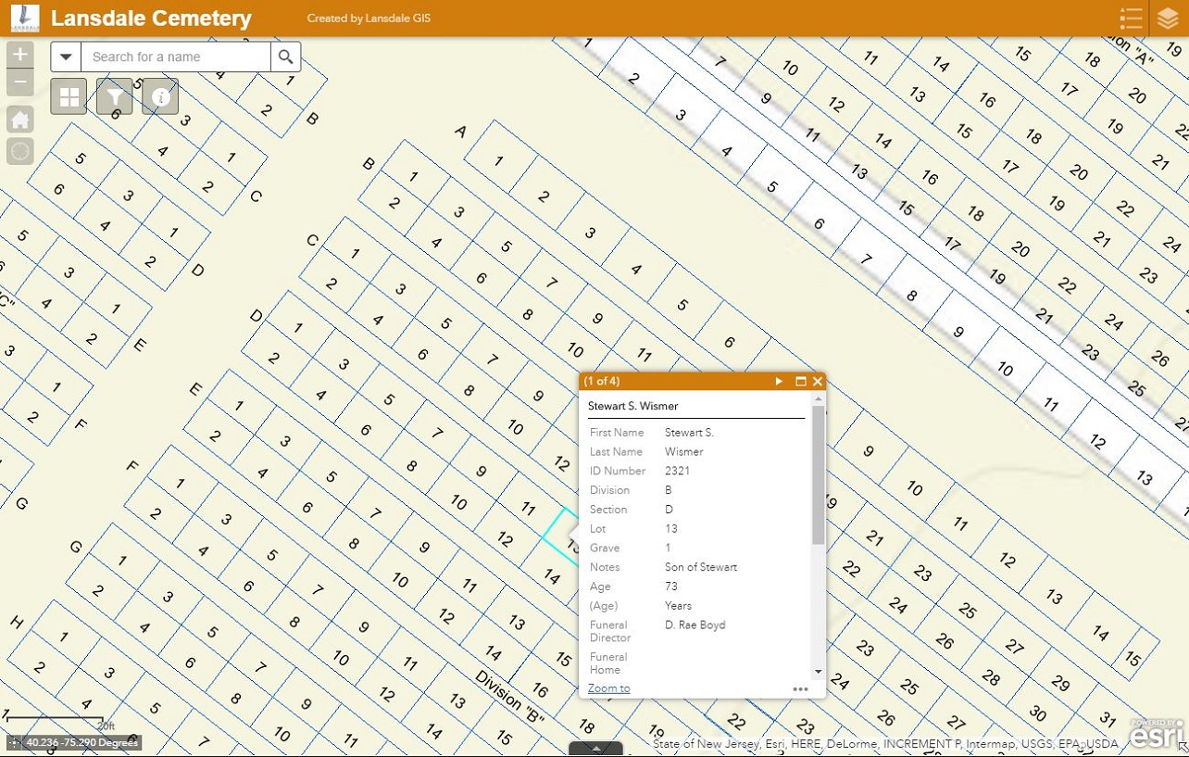Select the home default extent icon
The height and width of the screenshot is (757, 1189).
tap(19, 119)
